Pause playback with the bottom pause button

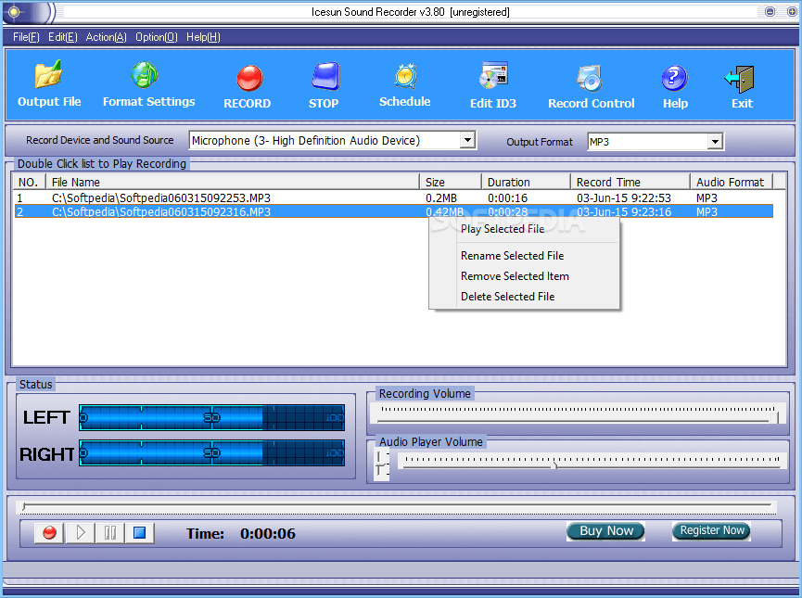[x=109, y=532]
